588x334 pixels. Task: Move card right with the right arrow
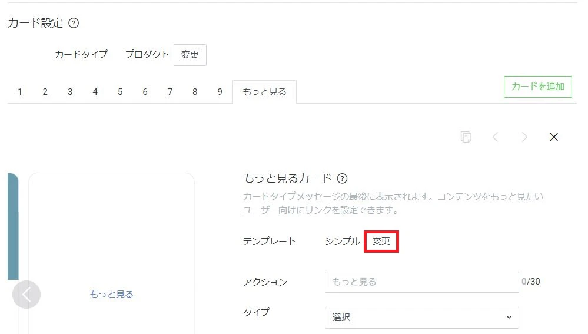524,137
